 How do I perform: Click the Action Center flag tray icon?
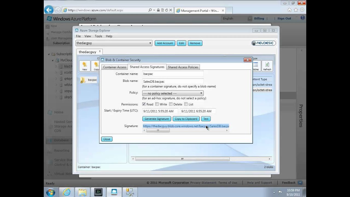click(x=280, y=192)
